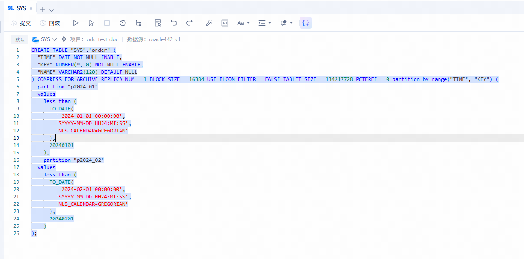The width and height of the screenshot is (524, 259).
Task: Click the 提交 commit button
Action: pyautogui.click(x=21, y=23)
